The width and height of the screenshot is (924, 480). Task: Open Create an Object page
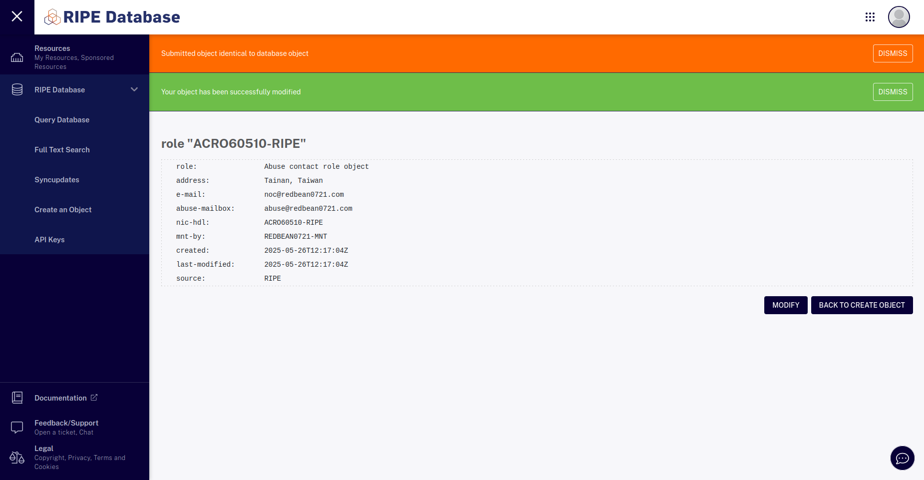coord(63,210)
